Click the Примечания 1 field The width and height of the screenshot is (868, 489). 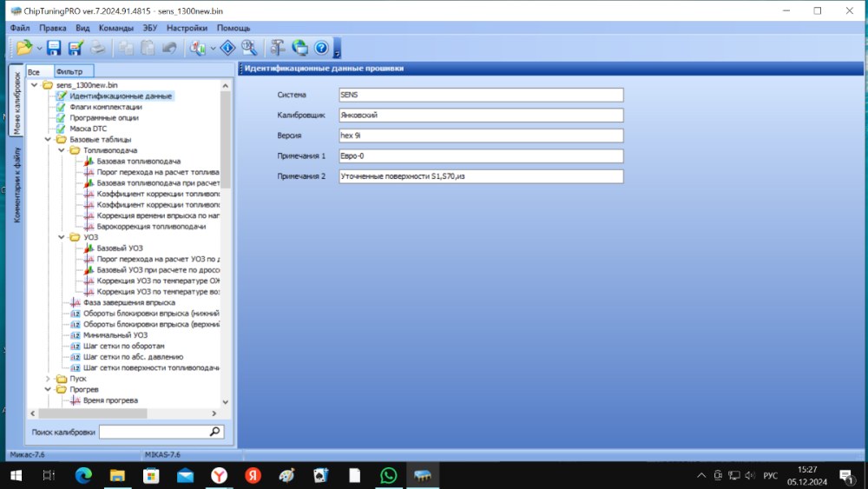[481, 156]
